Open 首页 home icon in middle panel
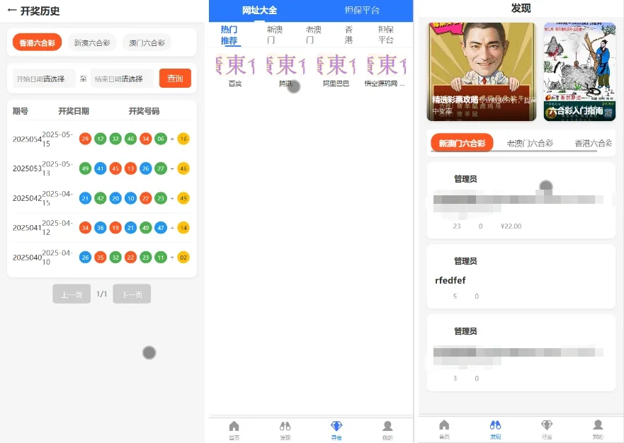This screenshot has width=624, height=443. 234,430
